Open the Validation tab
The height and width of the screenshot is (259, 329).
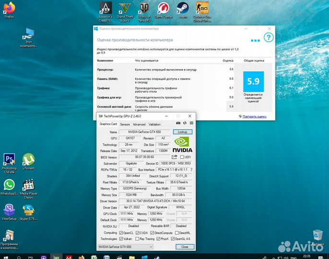pyautogui.click(x=154, y=124)
